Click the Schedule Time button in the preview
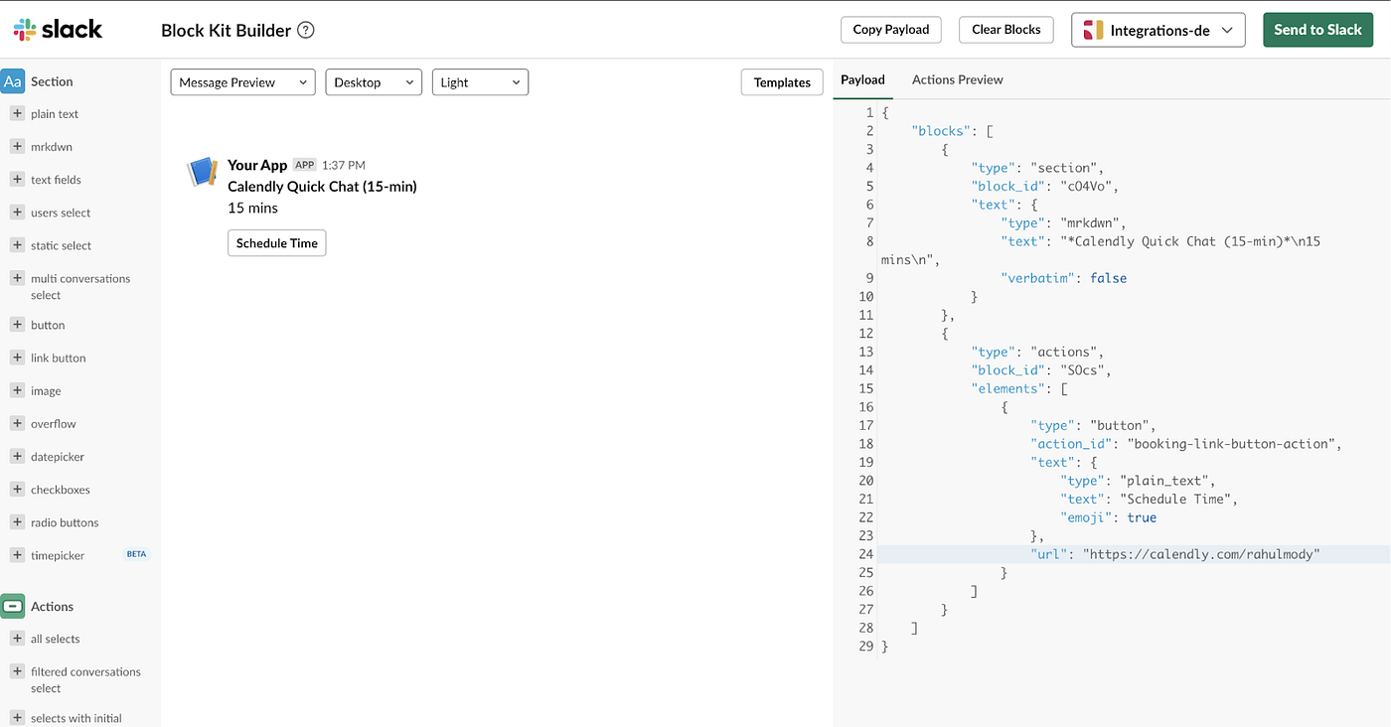 coord(276,242)
